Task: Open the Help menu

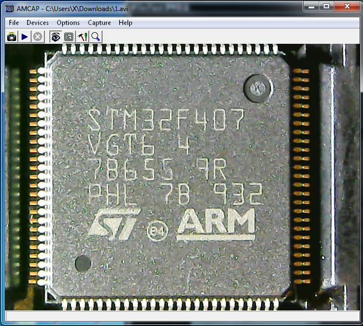Action: pyautogui.click(x=125, y=23)
